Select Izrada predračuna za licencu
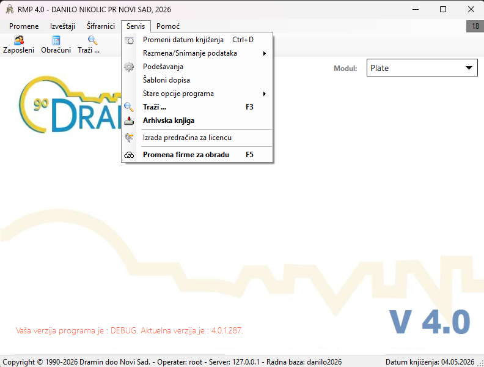The image size is (484, 367). pos(197,138)
